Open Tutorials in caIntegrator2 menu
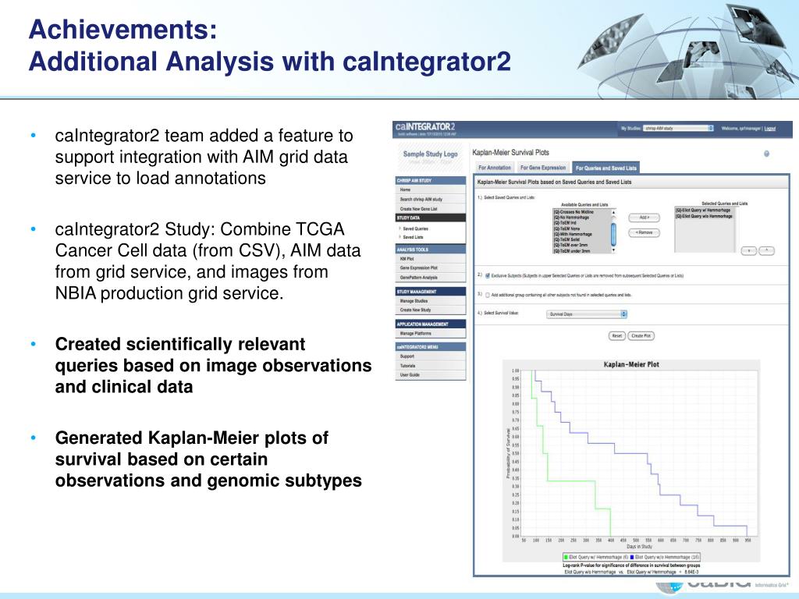 (431, 366)
